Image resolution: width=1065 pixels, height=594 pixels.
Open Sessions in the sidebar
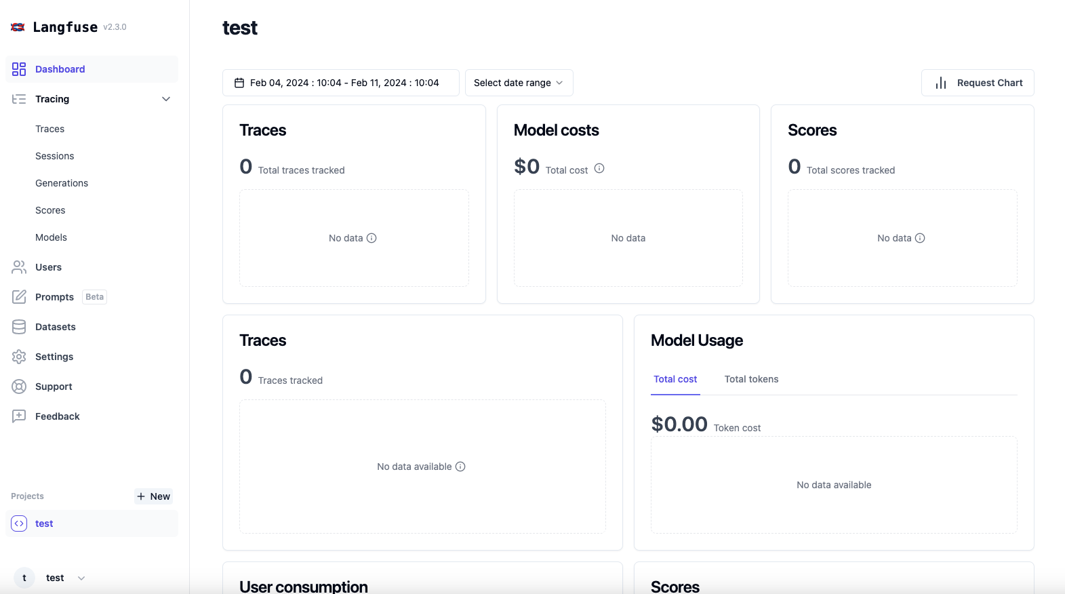(55, 156)
